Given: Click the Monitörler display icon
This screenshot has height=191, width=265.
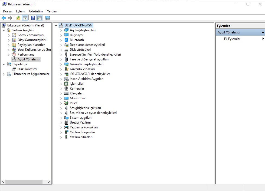Looking at the screenshot, I should (66, 98).
